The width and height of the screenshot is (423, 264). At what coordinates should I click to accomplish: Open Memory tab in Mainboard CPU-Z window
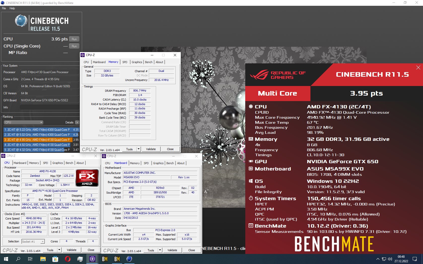coord(135,163)
